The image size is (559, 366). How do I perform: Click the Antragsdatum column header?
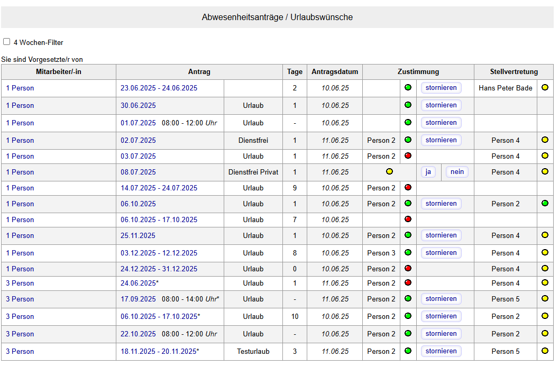coord(334,72)
